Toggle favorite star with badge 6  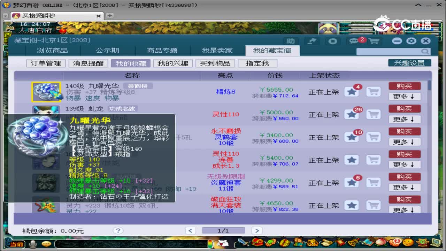[352, 183]
